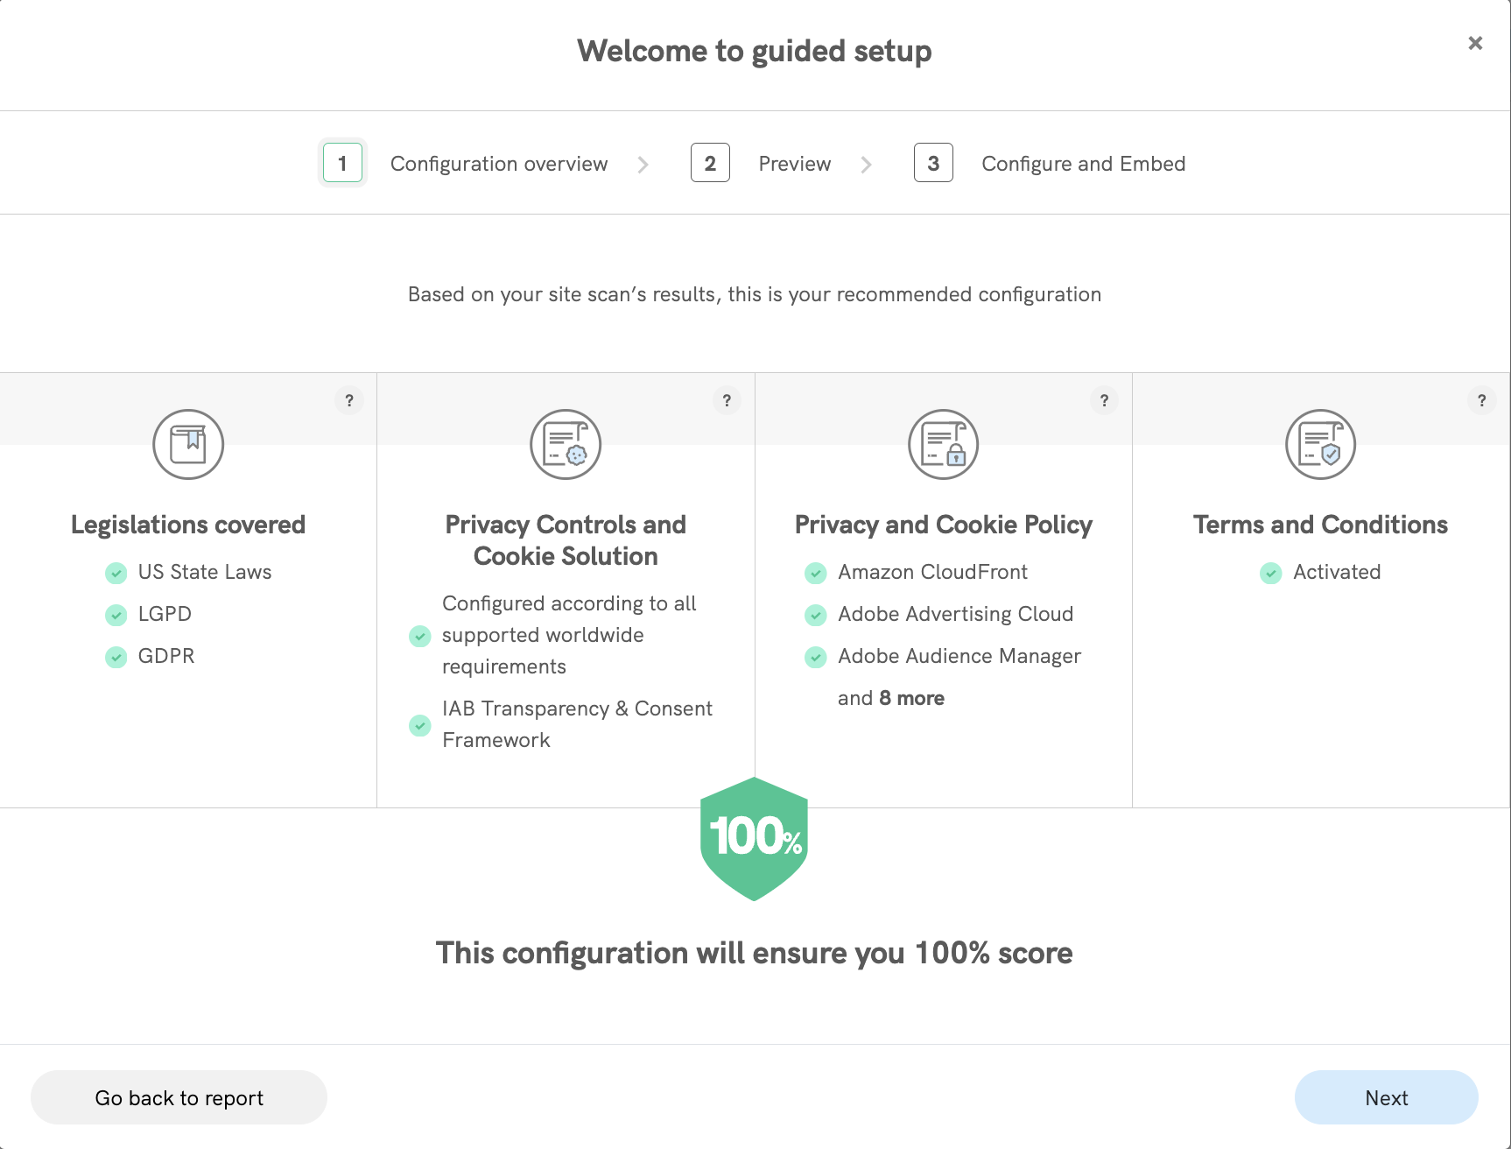
Task: Click the Privacy and Cookie Policy lock icon
Action: pyautogui.click(x=943, y=444)
